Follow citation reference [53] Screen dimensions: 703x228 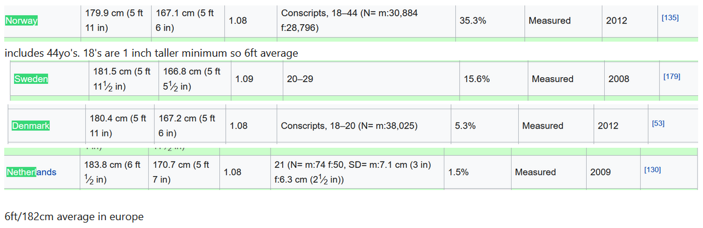tap(658, 123)
